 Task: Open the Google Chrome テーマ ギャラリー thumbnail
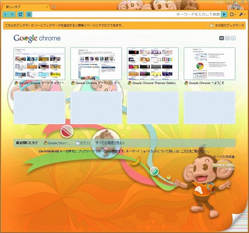[x=40, y=64]
